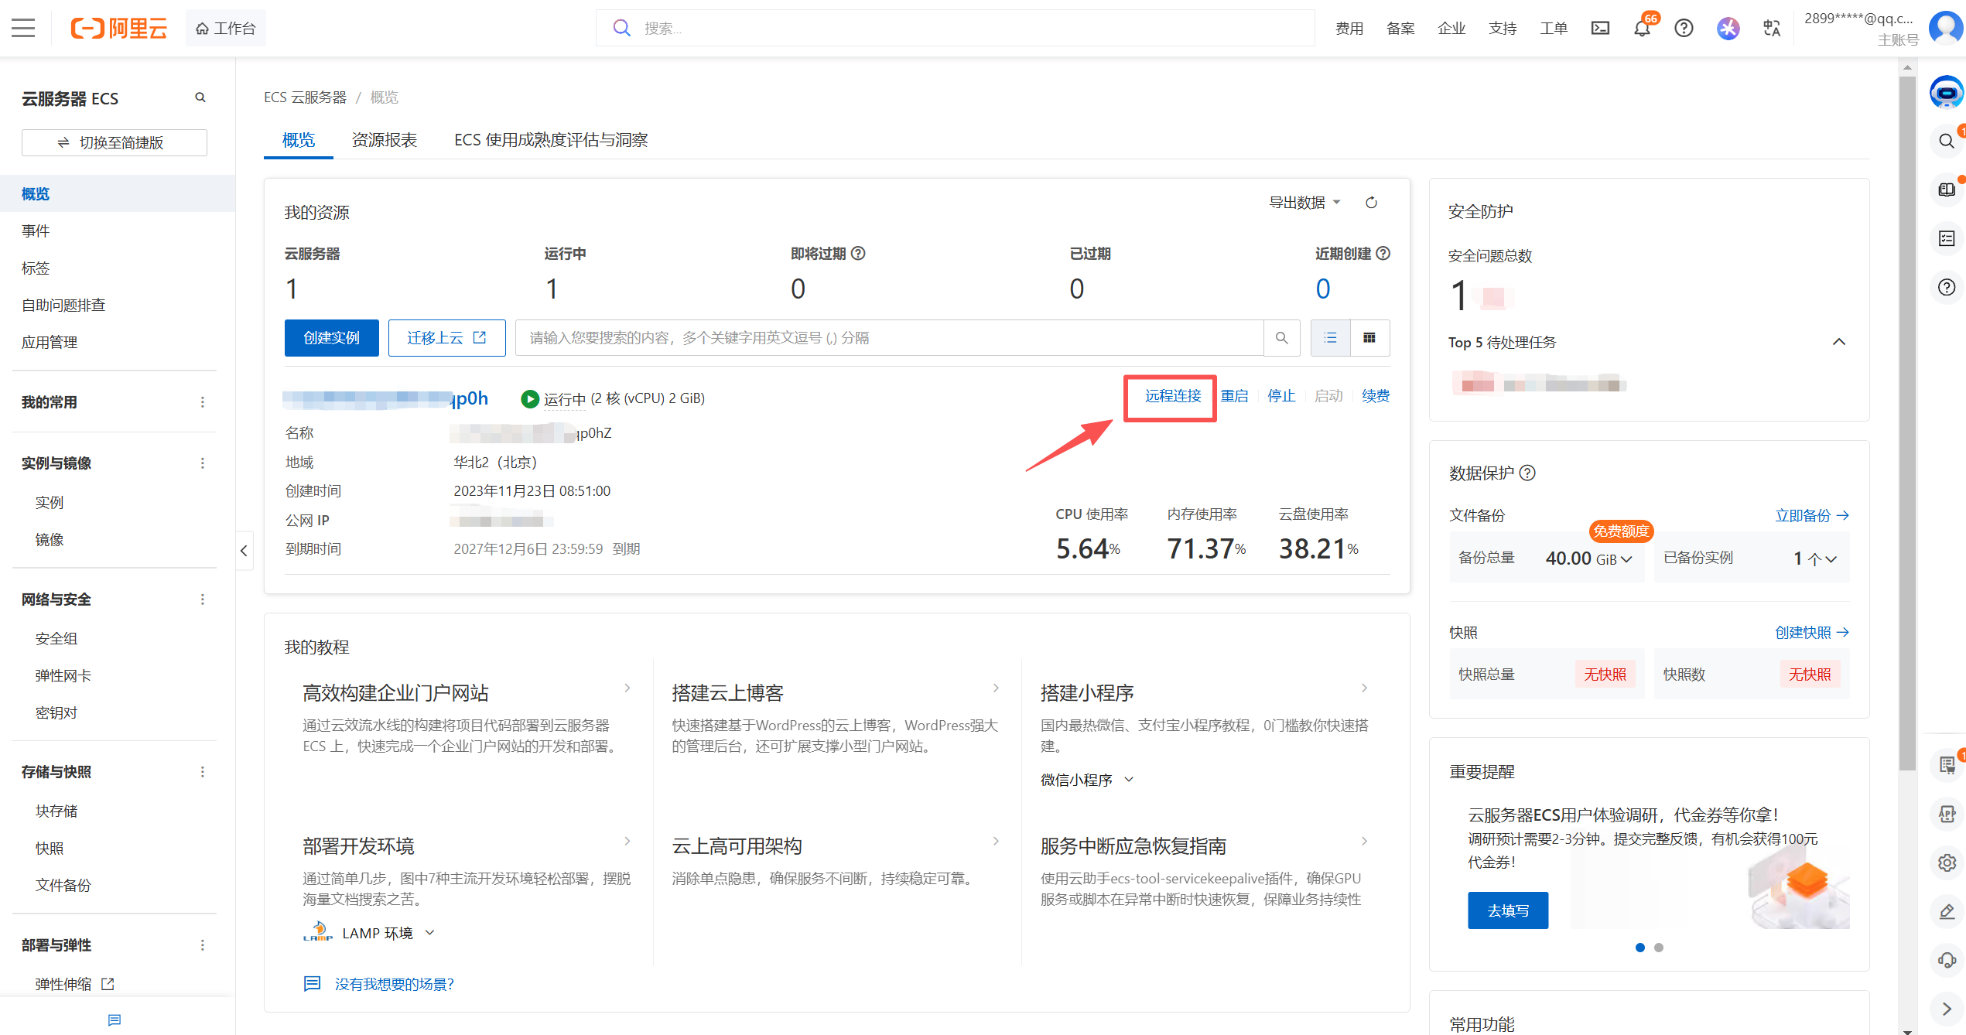Open help using the question mark icon
Screen dimensions: 1966x1035
[1684, 28]
